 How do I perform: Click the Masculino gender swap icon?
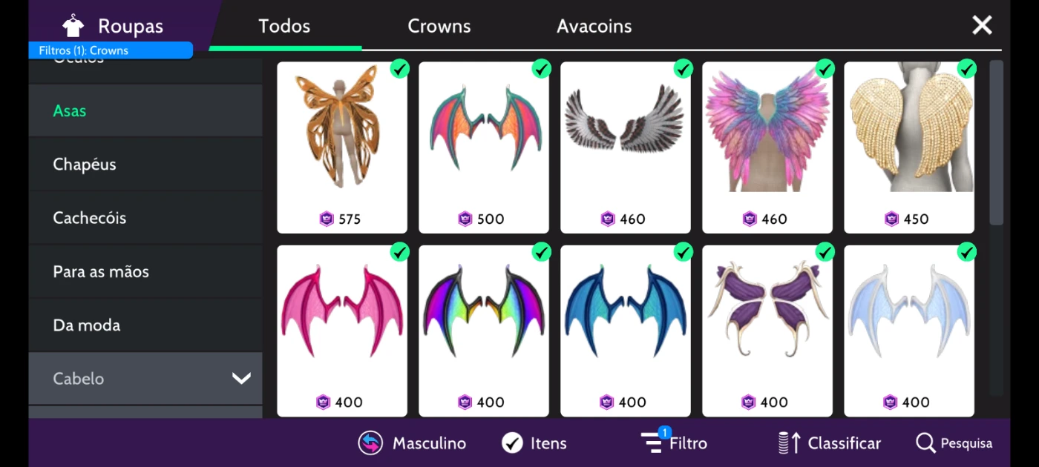[x=370, y=443]
